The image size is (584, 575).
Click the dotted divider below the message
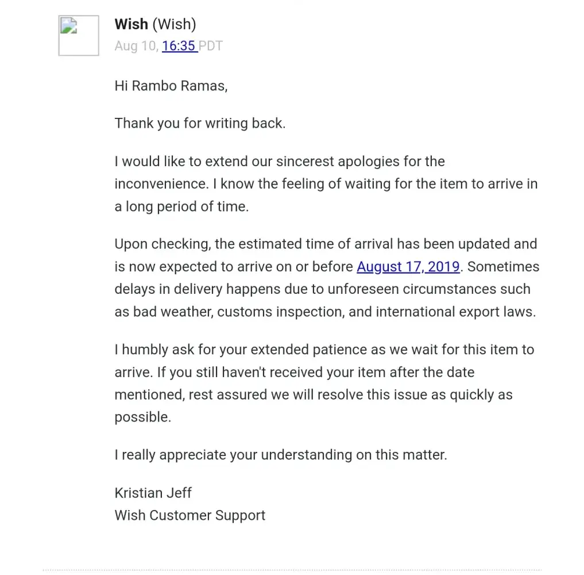click(292, 570)
